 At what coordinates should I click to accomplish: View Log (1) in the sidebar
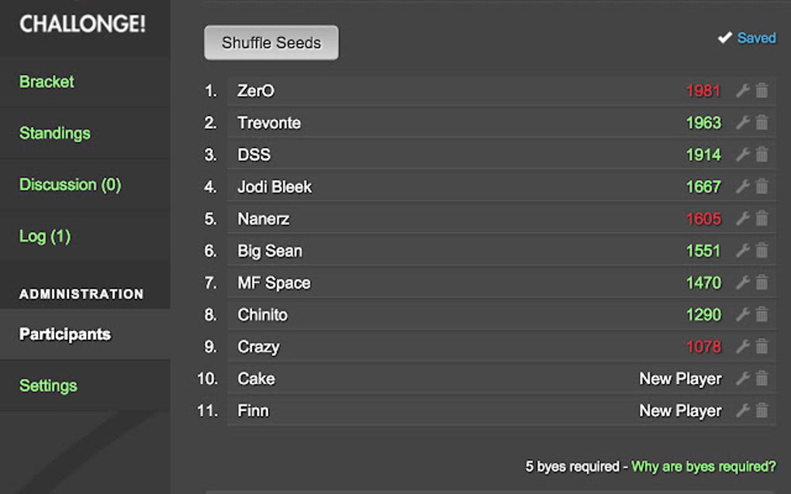[x=44, y=236]
